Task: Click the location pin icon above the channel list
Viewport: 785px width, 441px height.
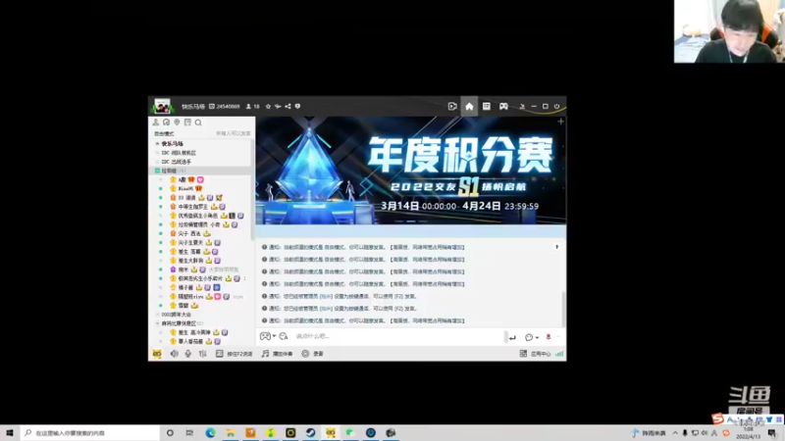Action: [177, 122]
